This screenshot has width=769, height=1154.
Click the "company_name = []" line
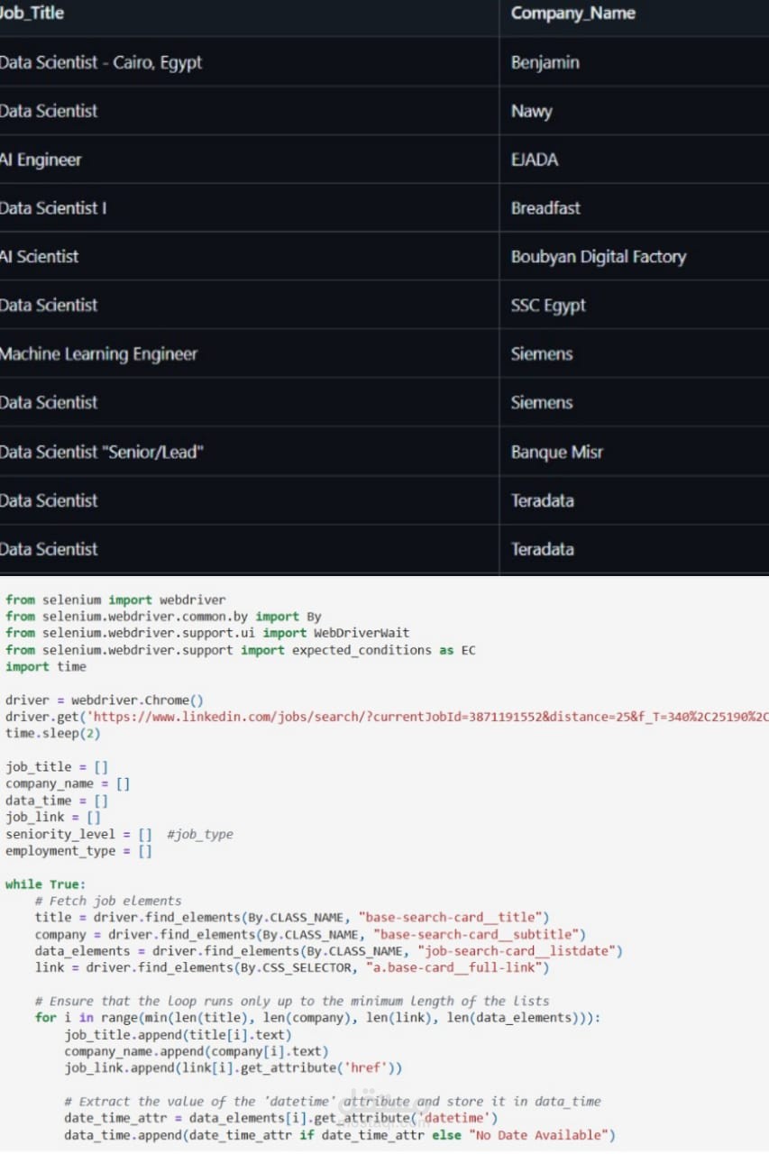[x=67, y=783]
